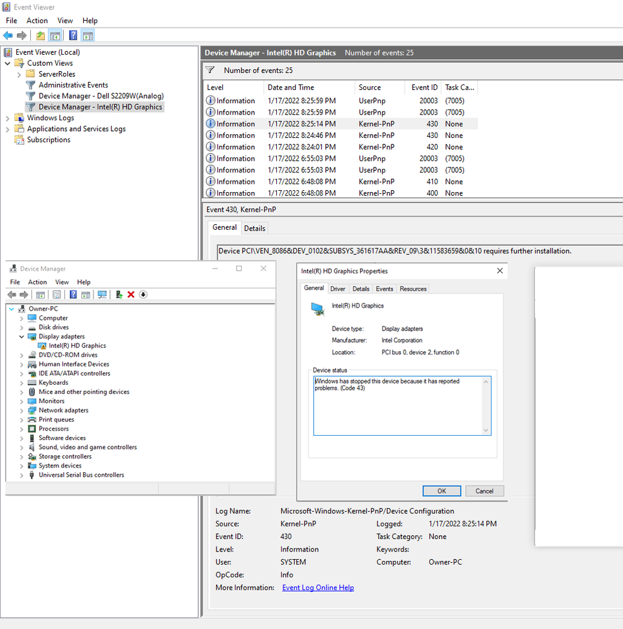Click Update device driver icon
This screenshot has width=623, height=629.
point(119,295)
